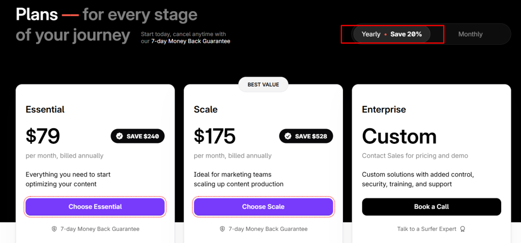Choose the Scale plan

pyautogui.click(x=263, y=207)
